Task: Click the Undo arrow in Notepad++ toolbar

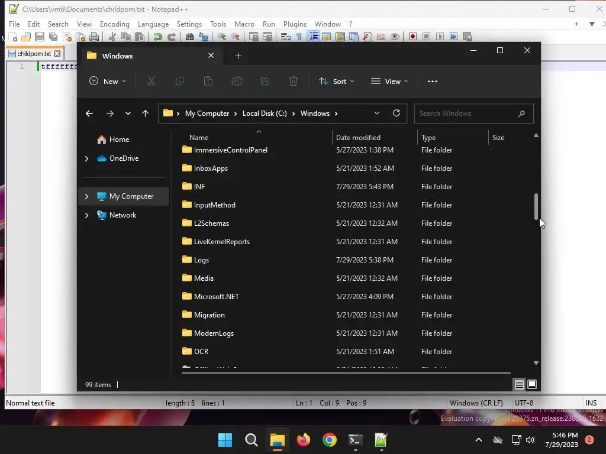Action: point(157,37)
